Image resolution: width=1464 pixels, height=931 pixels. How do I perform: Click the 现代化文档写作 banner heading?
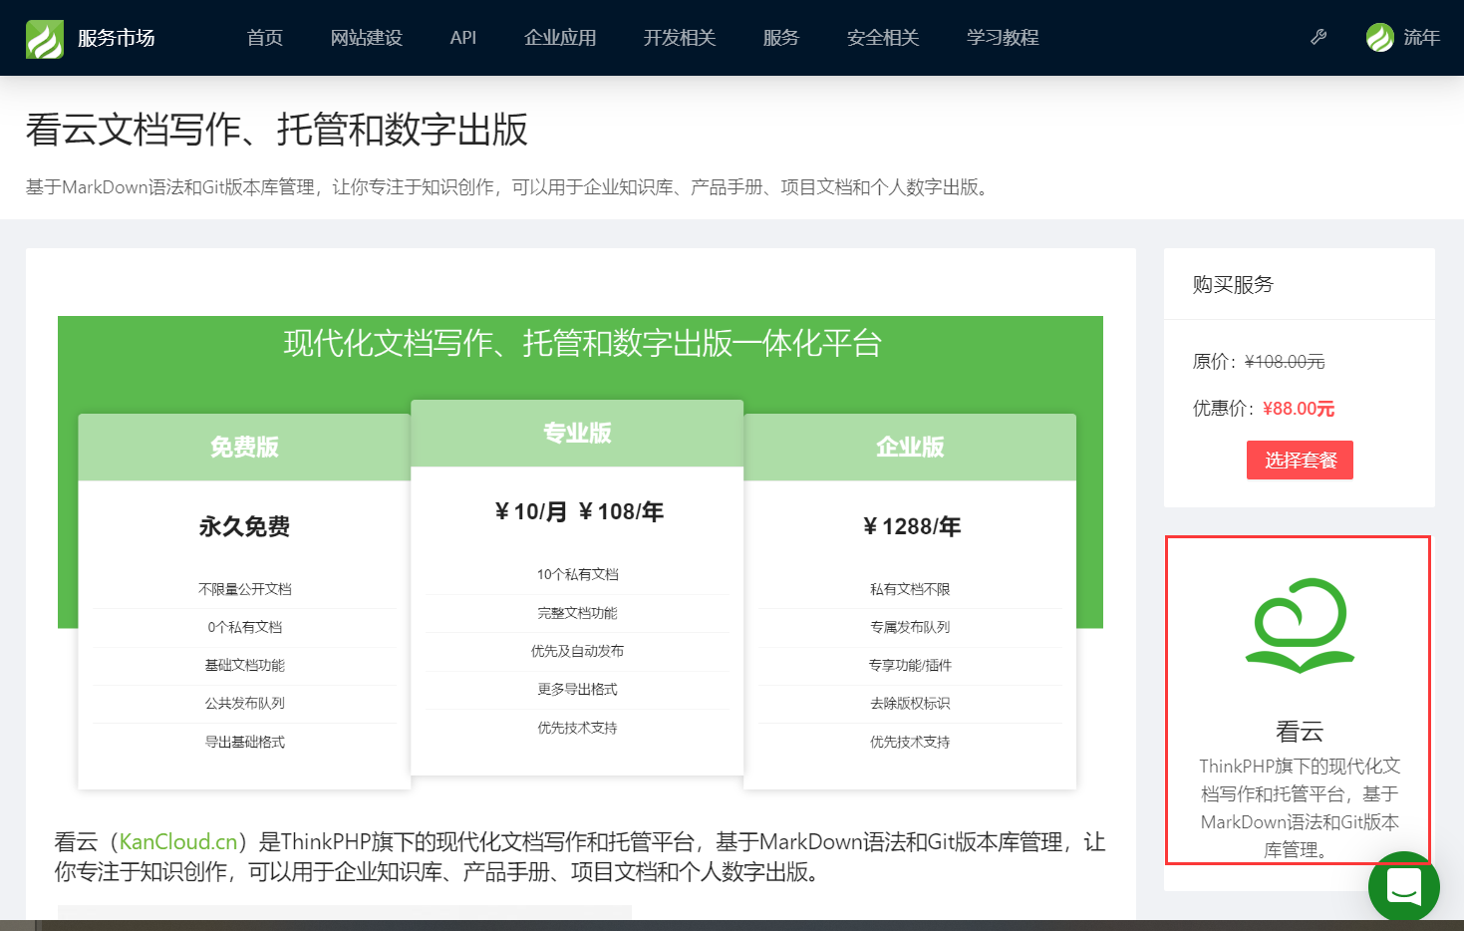(582, 343)
